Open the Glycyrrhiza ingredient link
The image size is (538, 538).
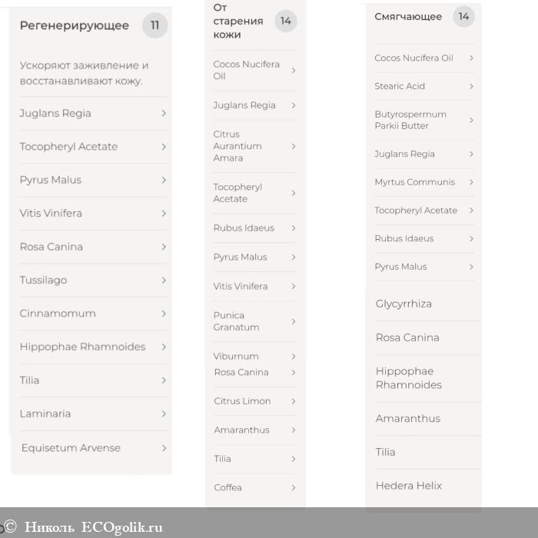(x=403, y=304)
